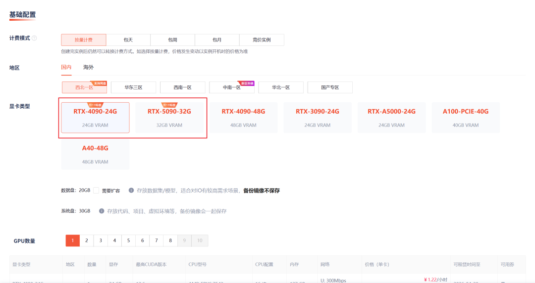This screenshot has width=535, height=283.
Task: Set GPU数量 to 4
Action: point(114,241)
